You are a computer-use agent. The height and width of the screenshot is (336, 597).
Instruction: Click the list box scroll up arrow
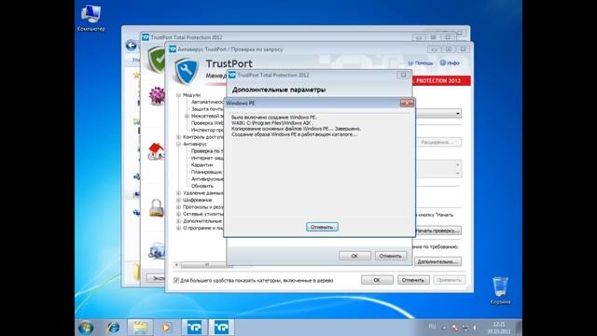pyautogui.click(x=458, y=165)
